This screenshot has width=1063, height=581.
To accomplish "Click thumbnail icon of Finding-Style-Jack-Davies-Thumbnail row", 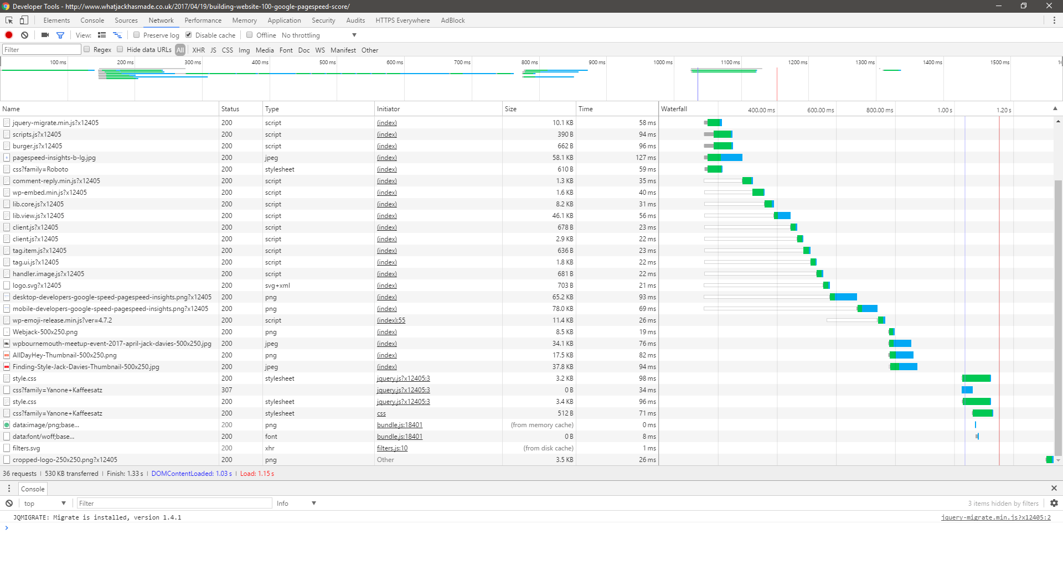I will tap(7, 366).
